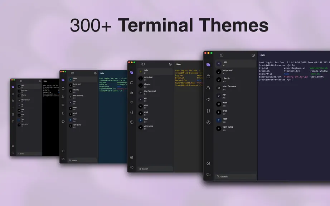Toggle sidebar panel icon in the yellow-text gray window
Viewport: 330px width, 206px height.
[x=143, y=64]
